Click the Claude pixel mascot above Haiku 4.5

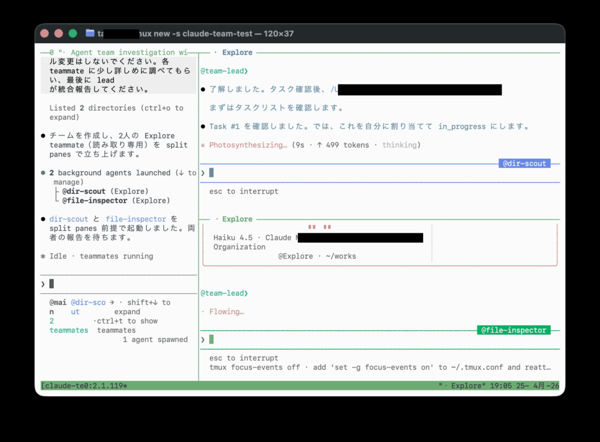pyautogui.click(x=320, y=227)
